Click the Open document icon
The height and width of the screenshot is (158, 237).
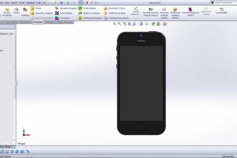(55, 3)
